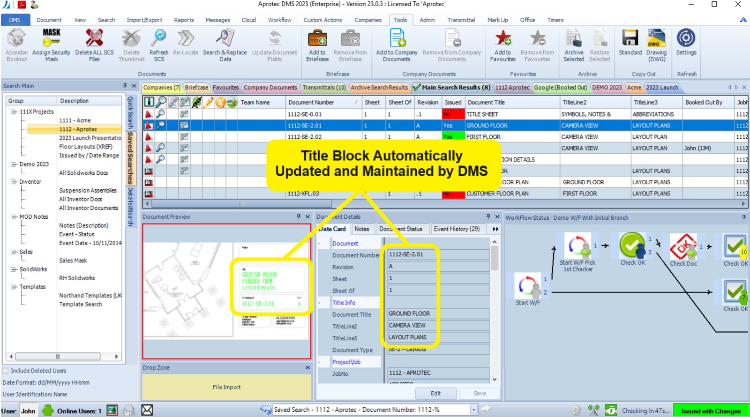The height and width of the screenshot is (417, 750).
Task: Show more Document Details tabs via double arrow
Action: pos(495,229)
